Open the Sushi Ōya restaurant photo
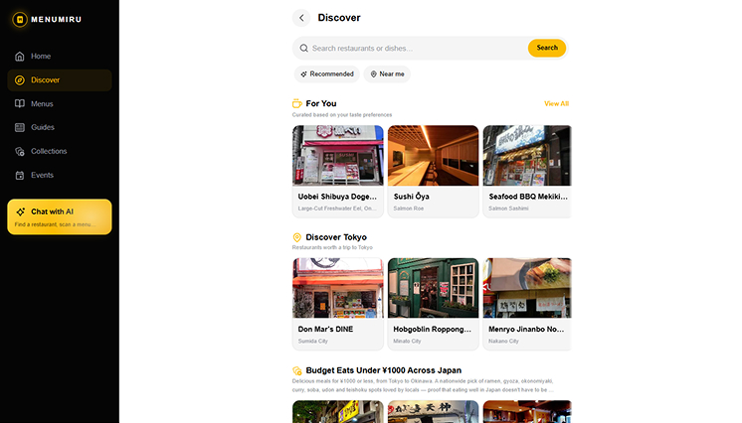Image resolution: width=742 pixels, height=423 pixels. tap(433, 156)
